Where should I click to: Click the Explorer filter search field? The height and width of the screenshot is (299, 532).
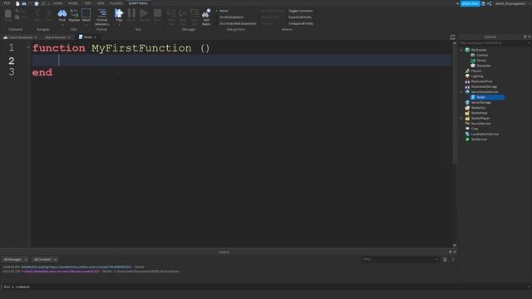point(494,43)
